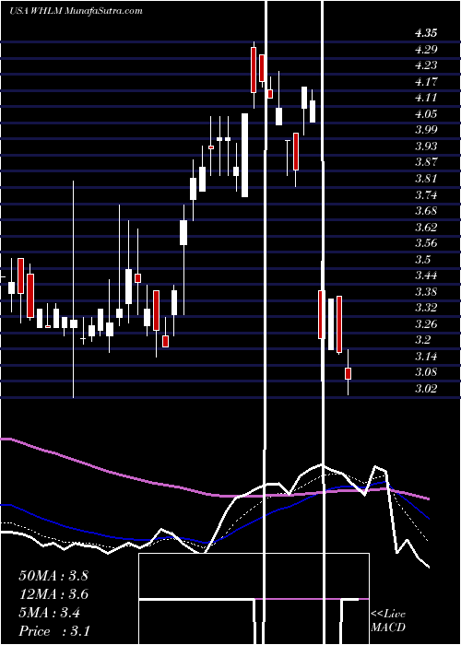Viewport: 461px width, 645px height.
Task: Select the 3.2 price axis label
Action: point(423,340)
